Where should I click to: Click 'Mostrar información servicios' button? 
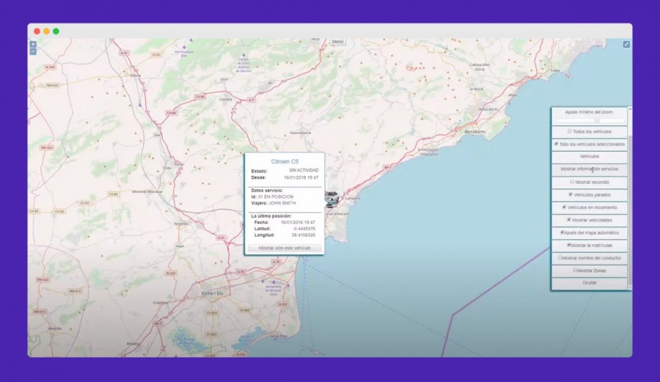pos(590,169)
